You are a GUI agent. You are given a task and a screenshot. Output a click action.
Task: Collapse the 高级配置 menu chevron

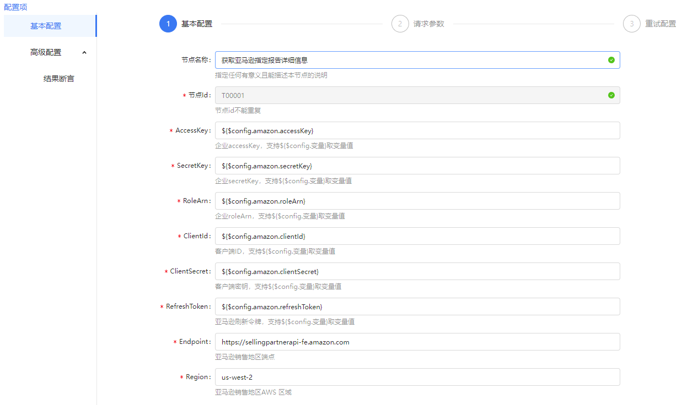click(x=84, y=52)
